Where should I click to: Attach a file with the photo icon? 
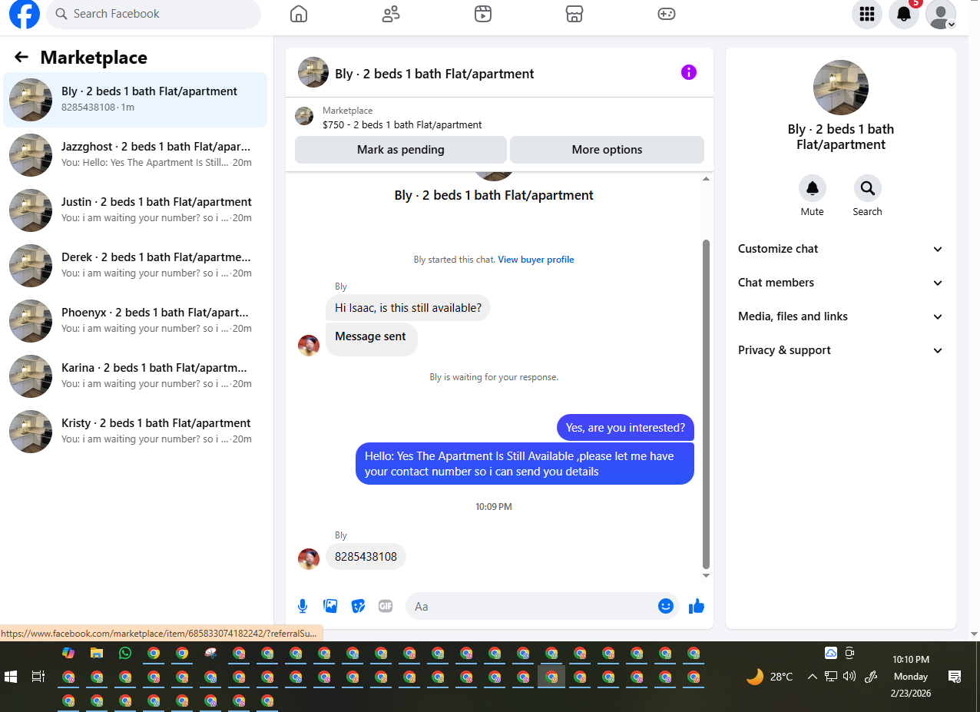(331, 606)
